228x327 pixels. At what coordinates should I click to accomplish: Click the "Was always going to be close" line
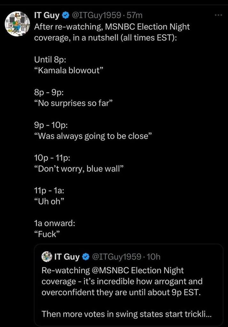pyautogui.click(x=93, y=136)
